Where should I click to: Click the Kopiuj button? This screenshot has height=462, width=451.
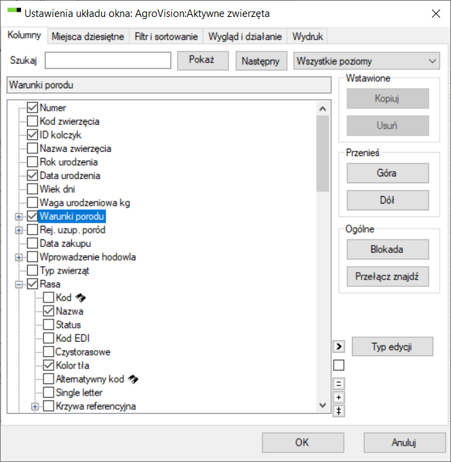click(388, 98)
